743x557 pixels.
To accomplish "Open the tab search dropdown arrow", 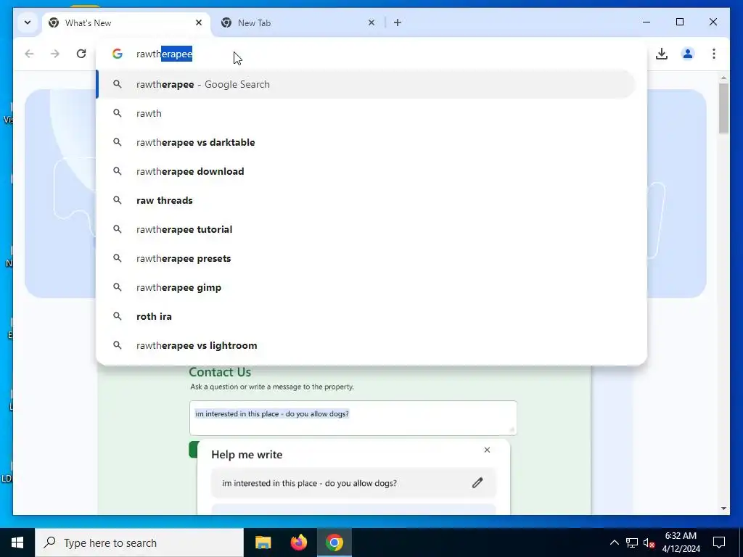I will pyautogui.click(x=28, y=22).
